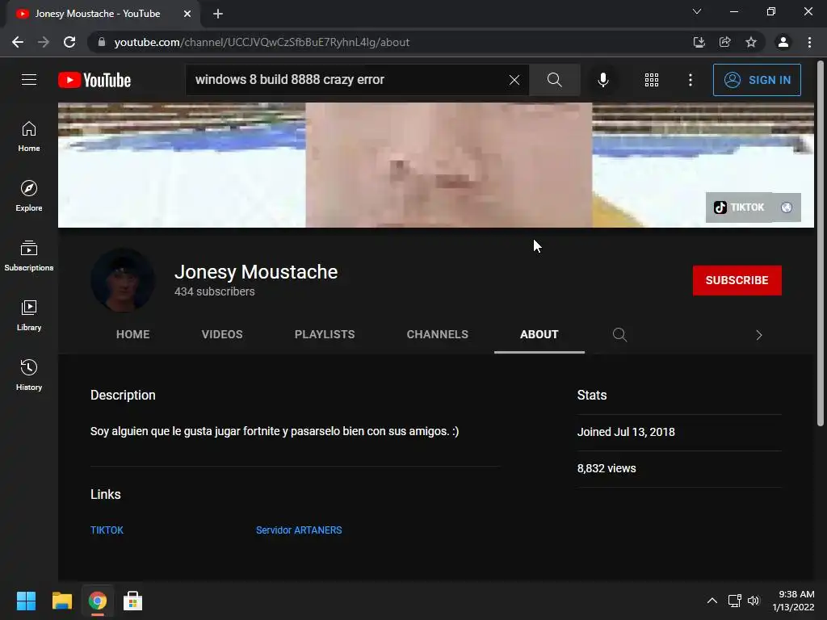
Task: Click the "8,832 views" stat
Action: click(x=607, y=468)
